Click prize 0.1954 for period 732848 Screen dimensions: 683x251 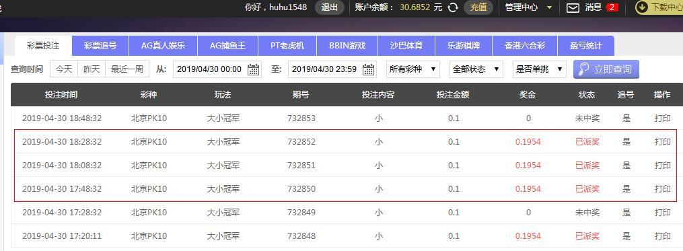click(528, 236)
